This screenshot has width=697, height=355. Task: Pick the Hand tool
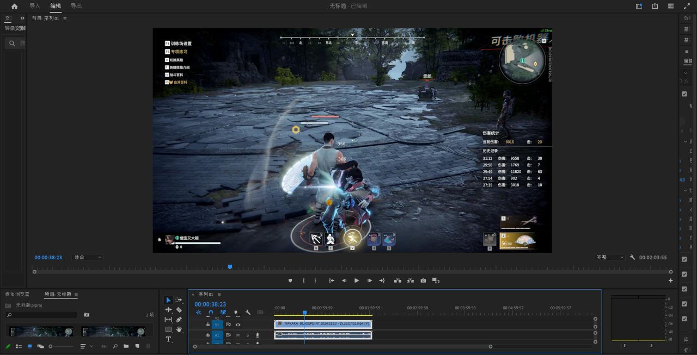coord(179,329)
